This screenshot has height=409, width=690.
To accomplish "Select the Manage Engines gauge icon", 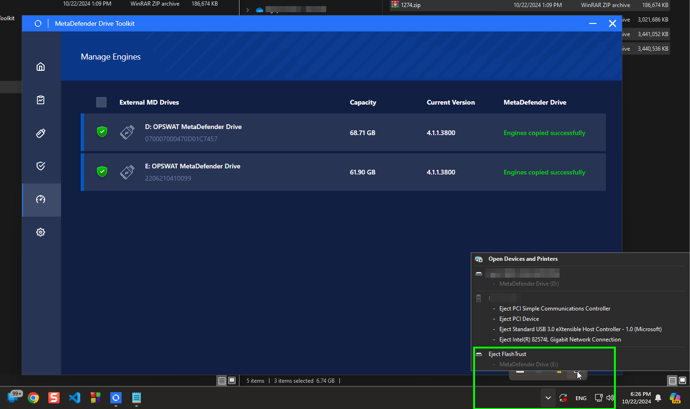I will (41, 199).
